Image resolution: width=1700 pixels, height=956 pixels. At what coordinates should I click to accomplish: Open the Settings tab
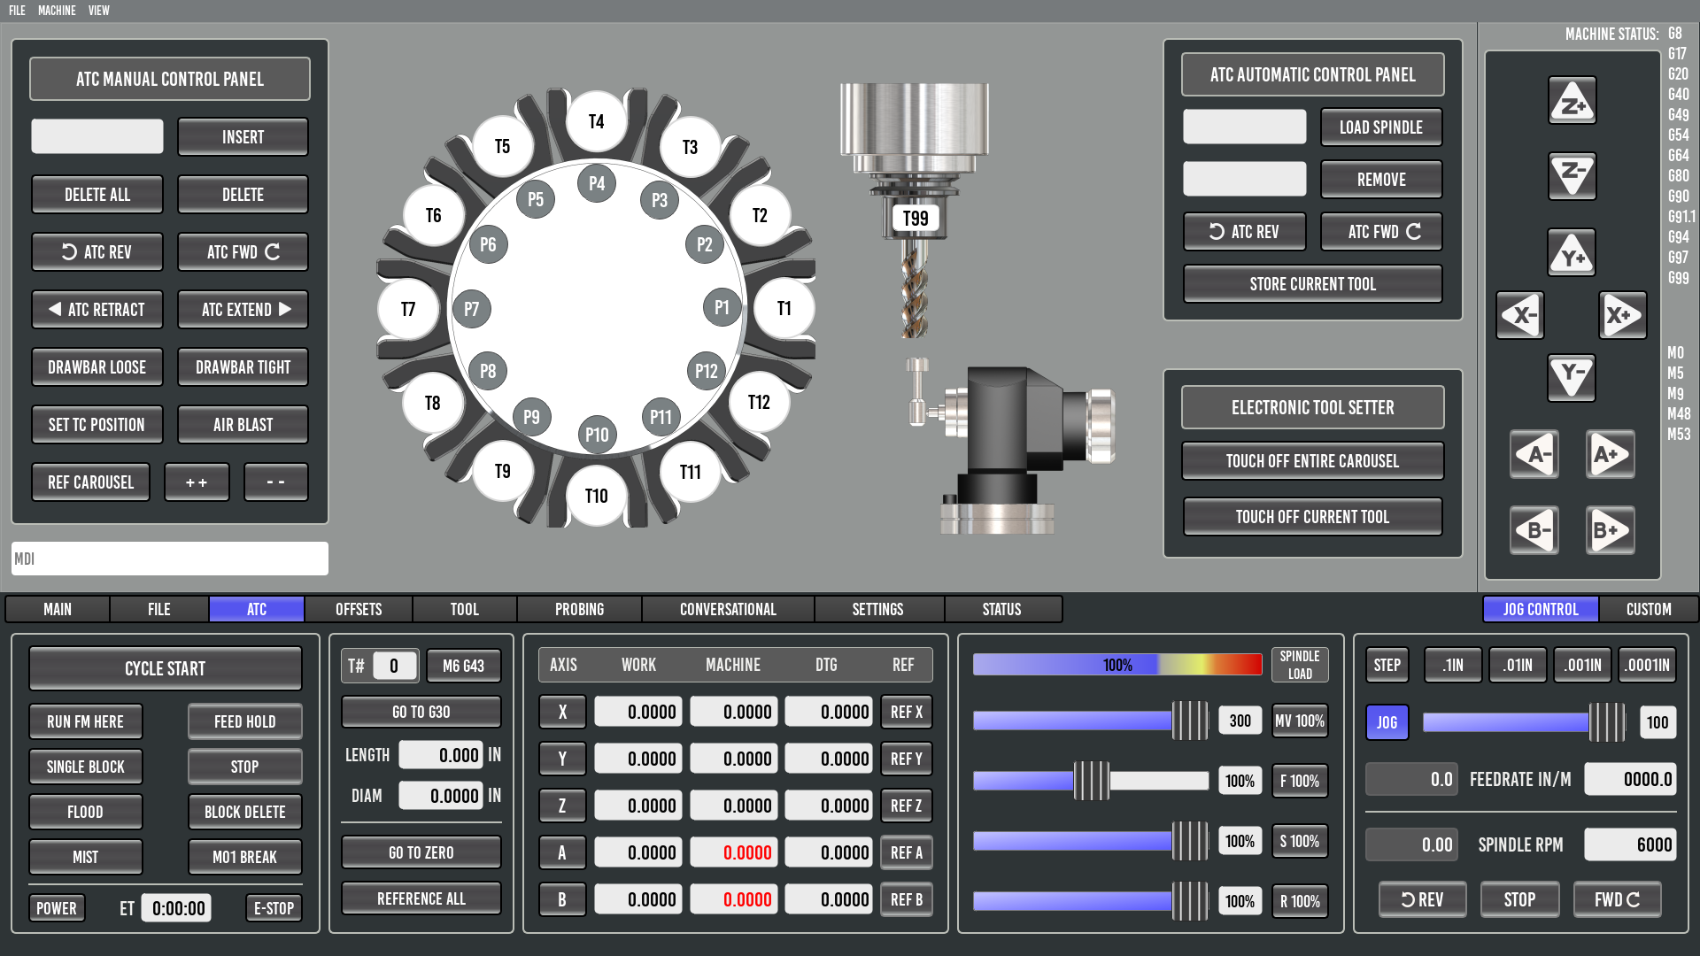[x=877, y=609]
